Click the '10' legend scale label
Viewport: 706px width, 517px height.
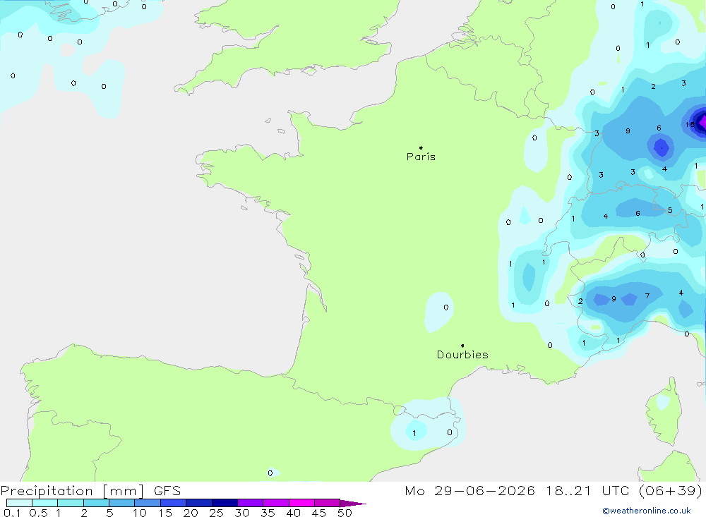pos(139,513)
